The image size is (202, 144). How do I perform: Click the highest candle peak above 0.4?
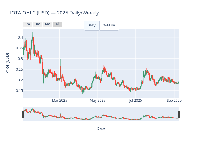[x=33, y=37]
